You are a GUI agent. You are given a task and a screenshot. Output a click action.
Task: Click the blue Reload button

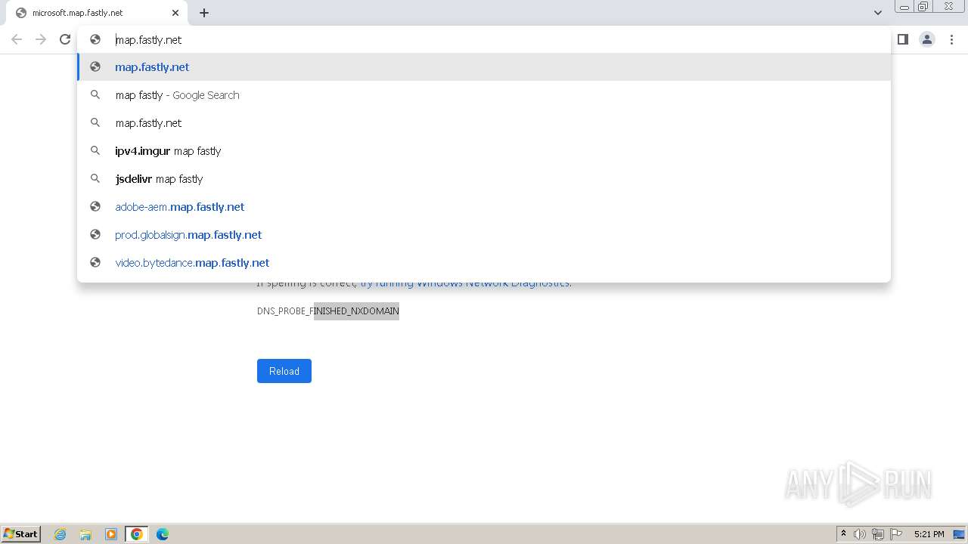pyautogui.click(x=284, y=371)
